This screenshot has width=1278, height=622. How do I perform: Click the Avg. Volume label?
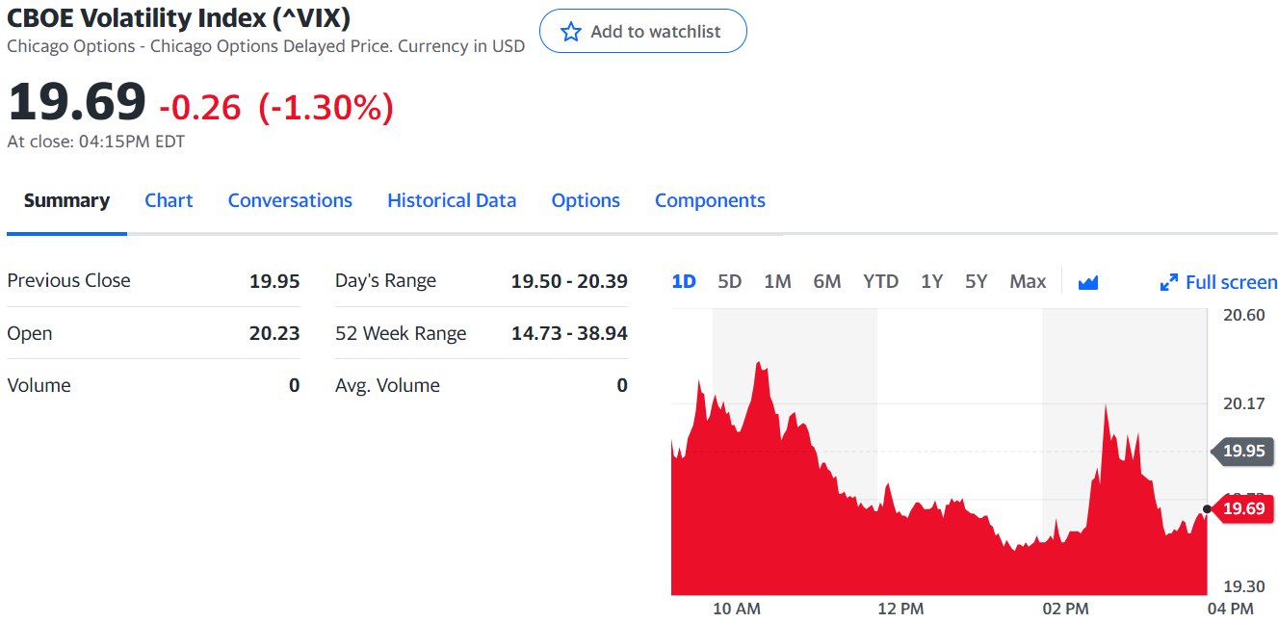pos(387,385)
